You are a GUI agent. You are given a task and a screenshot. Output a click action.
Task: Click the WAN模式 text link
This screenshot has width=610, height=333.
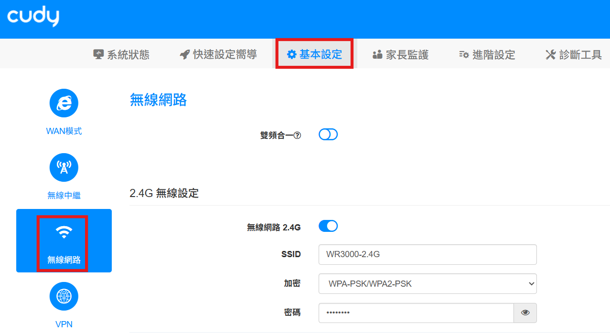64,131
